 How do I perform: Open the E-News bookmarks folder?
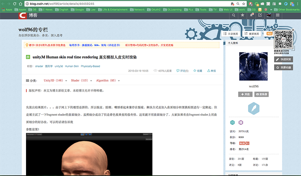click(x=45, y=9)
